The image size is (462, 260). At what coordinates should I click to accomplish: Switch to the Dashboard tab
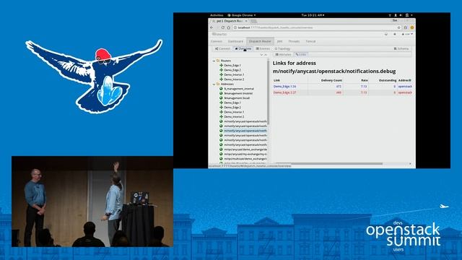tap(236, 41)
